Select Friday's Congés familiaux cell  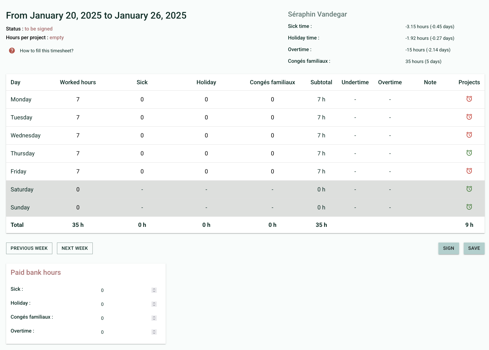[272, 171]
